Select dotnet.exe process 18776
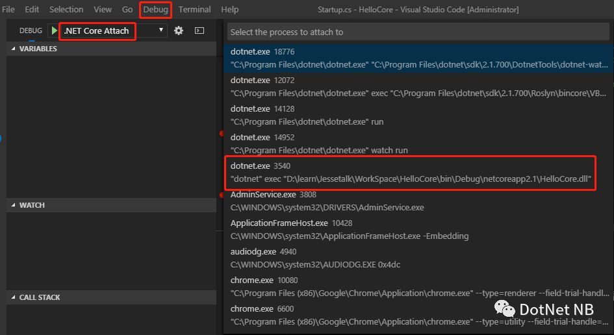Image resolution: width=614 pixels, height=335 pixels. 418,58
